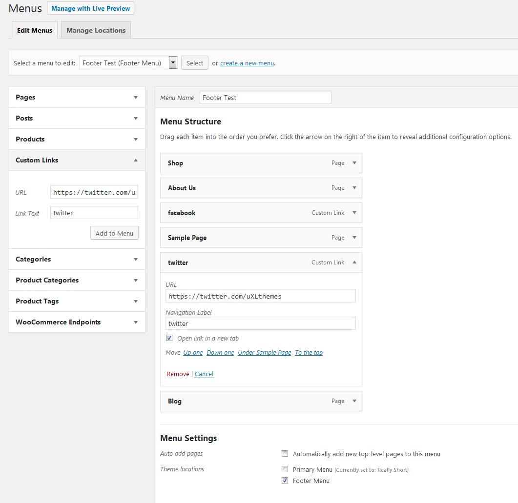Edit the Navigation Label field
Viewport: 518px width, 503px height.
coord(261,323)
